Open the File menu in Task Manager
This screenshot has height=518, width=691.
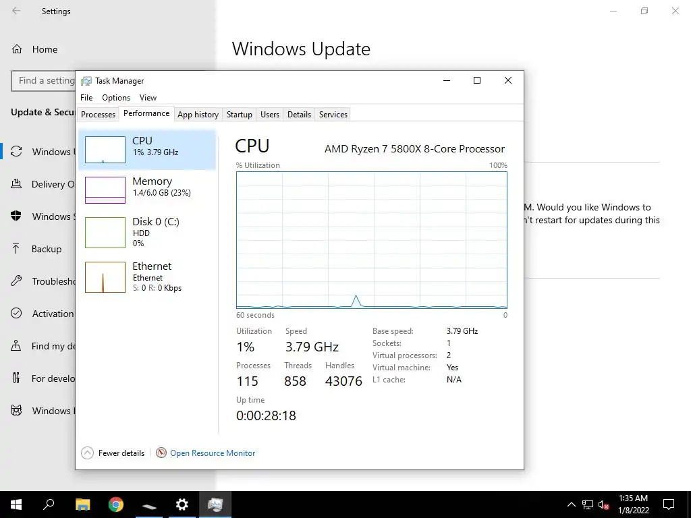[x=86, y=98]
